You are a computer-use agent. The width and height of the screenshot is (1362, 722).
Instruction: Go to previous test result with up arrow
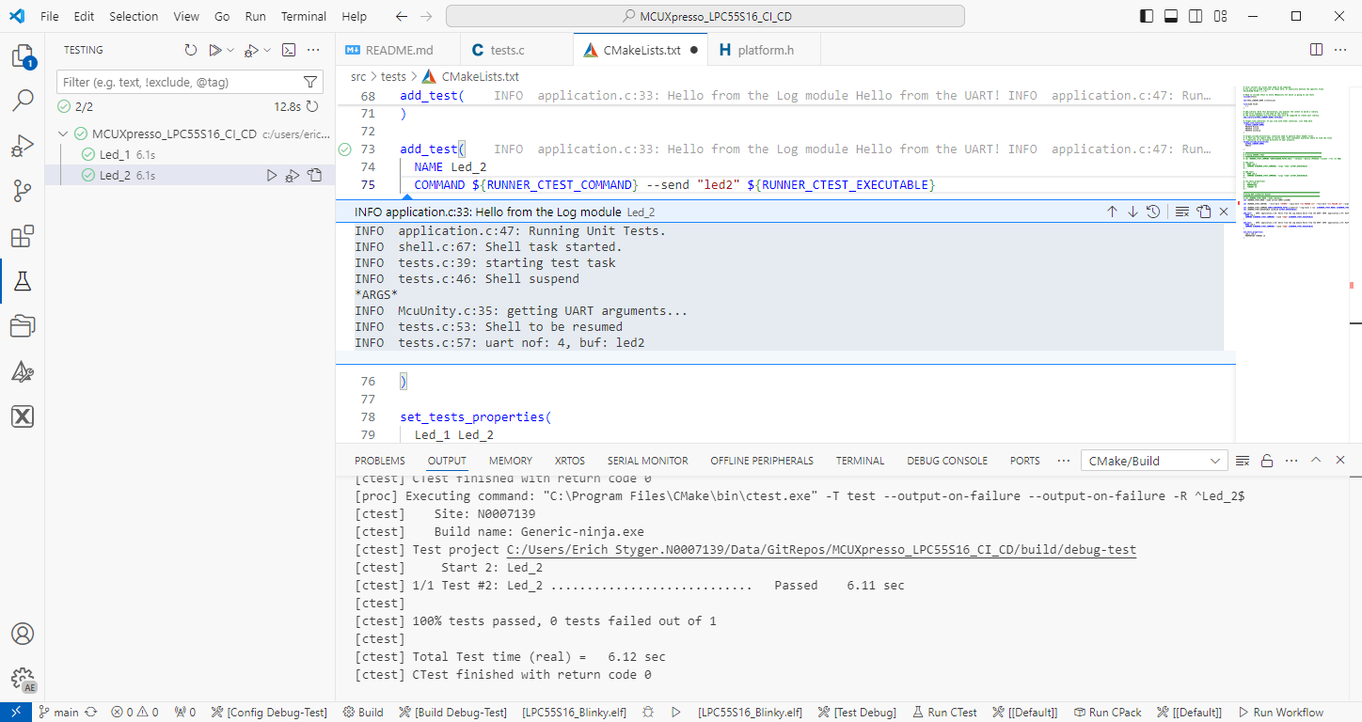pyautogui.click(x=1112, y=212)
